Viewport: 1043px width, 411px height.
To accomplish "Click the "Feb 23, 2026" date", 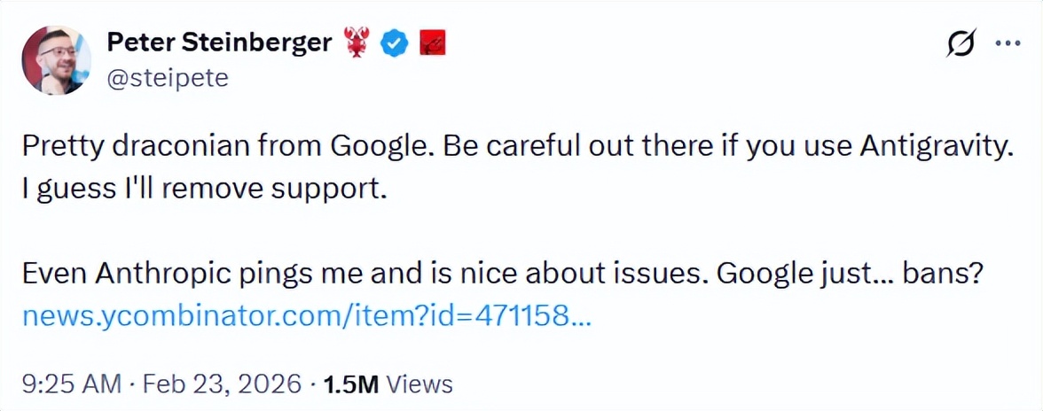I will [220, 384].
